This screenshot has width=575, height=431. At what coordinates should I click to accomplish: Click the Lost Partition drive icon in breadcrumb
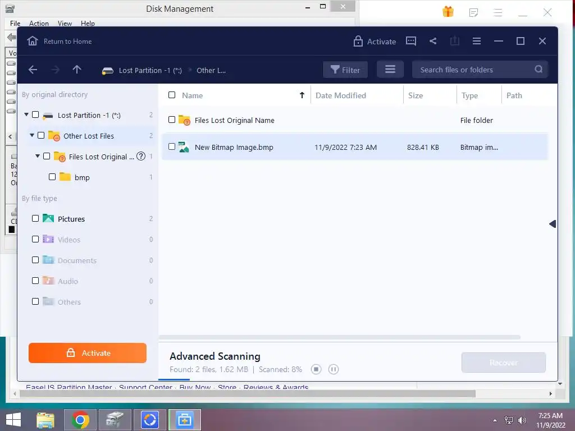[x=107, y=71]
